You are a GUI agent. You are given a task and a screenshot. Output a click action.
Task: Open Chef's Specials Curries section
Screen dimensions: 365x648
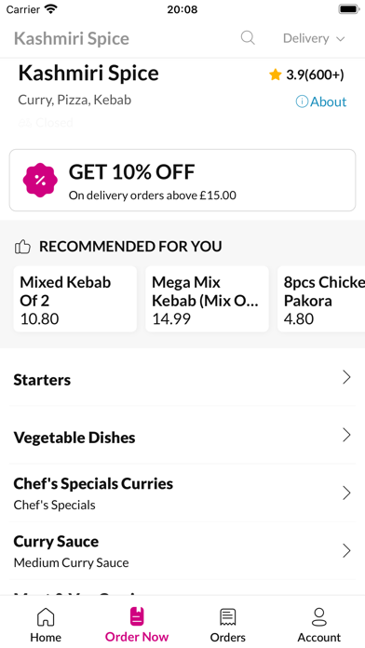pos(182,493)
